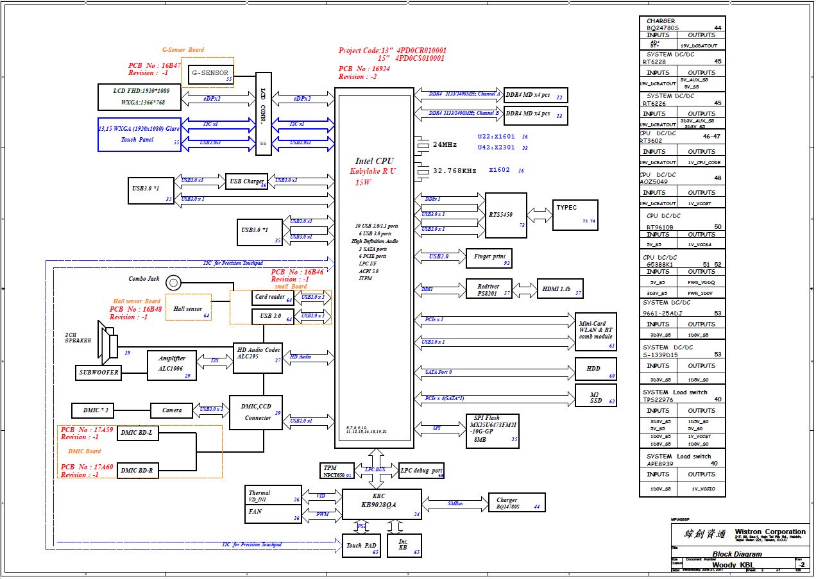This screenshot has width=816, height=579.
Task: Select the Finger print block
Action: point(489,258)
